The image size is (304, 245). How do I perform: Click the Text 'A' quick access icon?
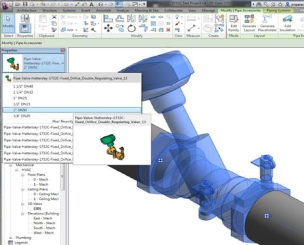coord(91,4)
